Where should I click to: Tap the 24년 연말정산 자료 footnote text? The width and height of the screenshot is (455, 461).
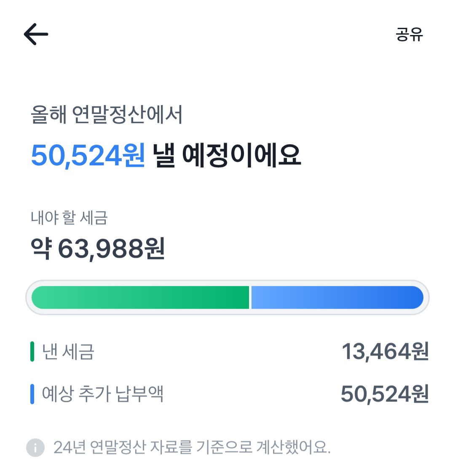click(x=192, y=448)
